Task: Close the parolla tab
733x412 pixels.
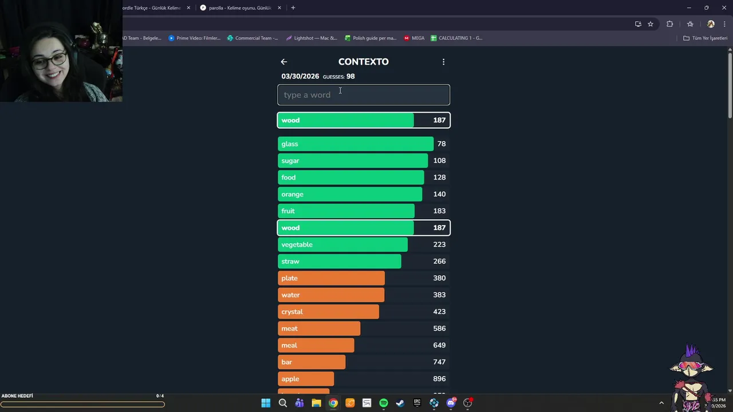Action: pyautogui.click(x=279, y=8)
